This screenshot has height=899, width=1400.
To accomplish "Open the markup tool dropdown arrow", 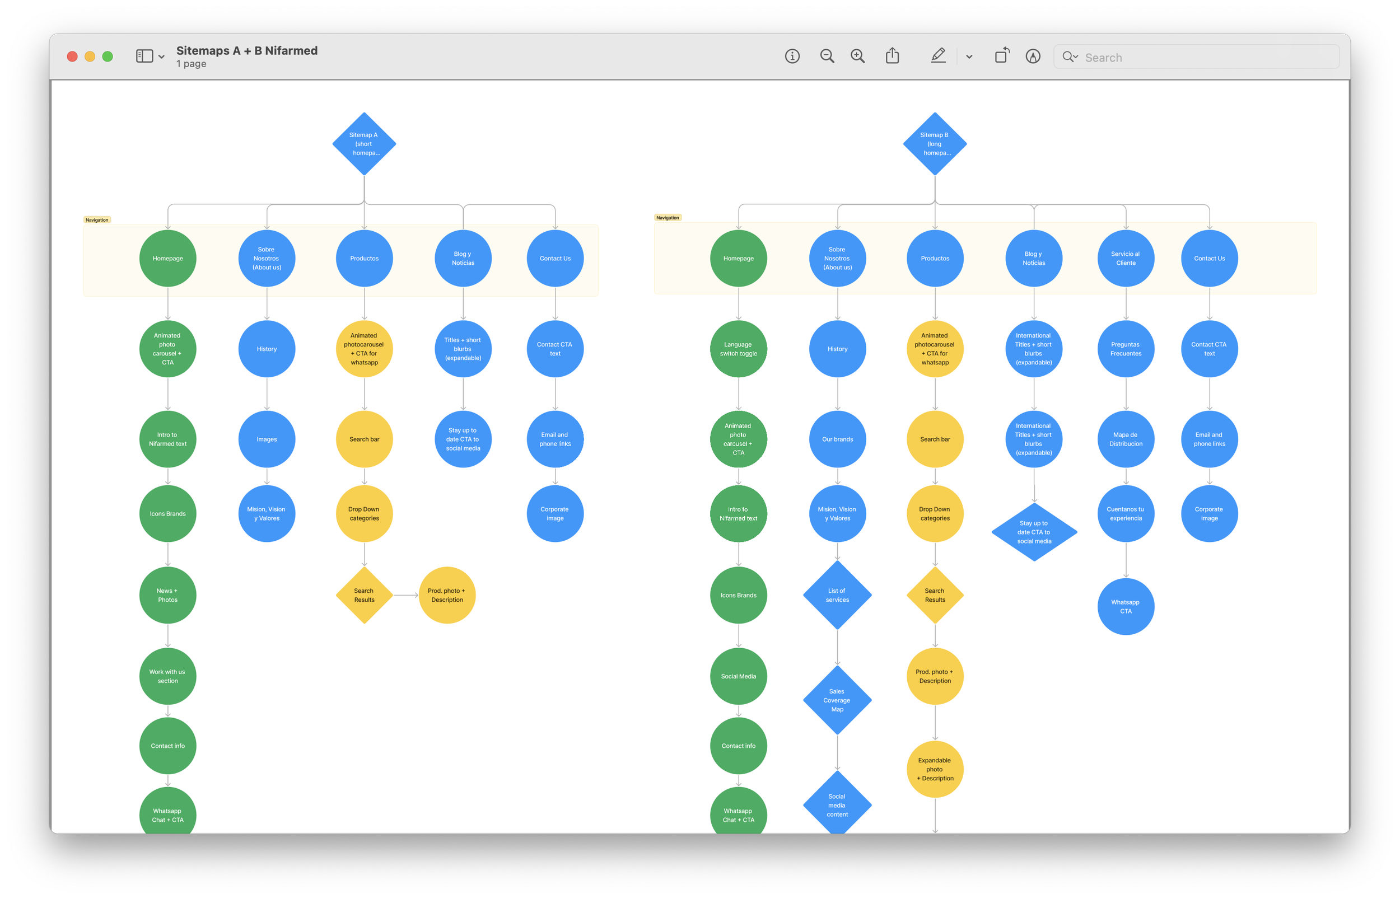I will 969,57.
